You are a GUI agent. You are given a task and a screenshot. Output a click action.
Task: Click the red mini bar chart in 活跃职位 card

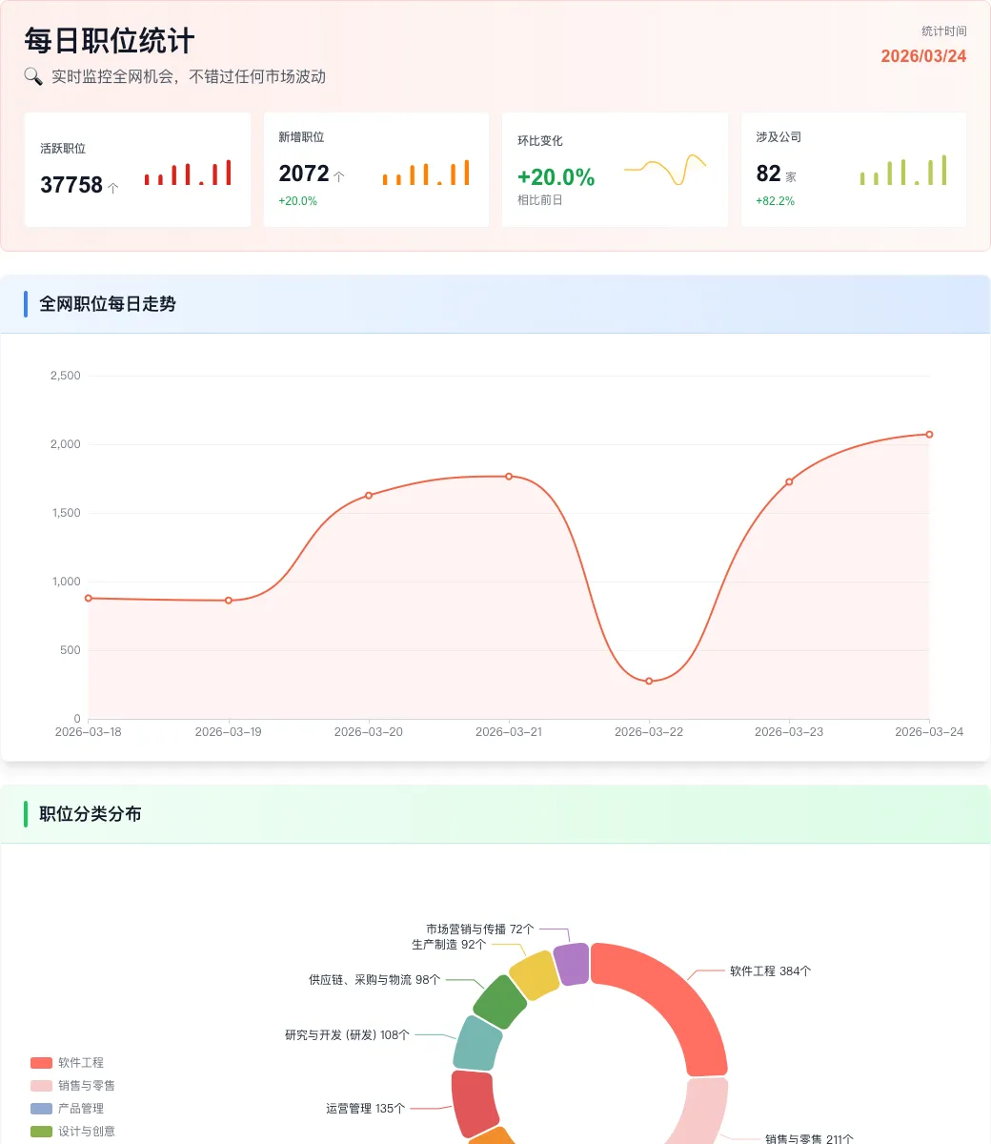(188, 173)
